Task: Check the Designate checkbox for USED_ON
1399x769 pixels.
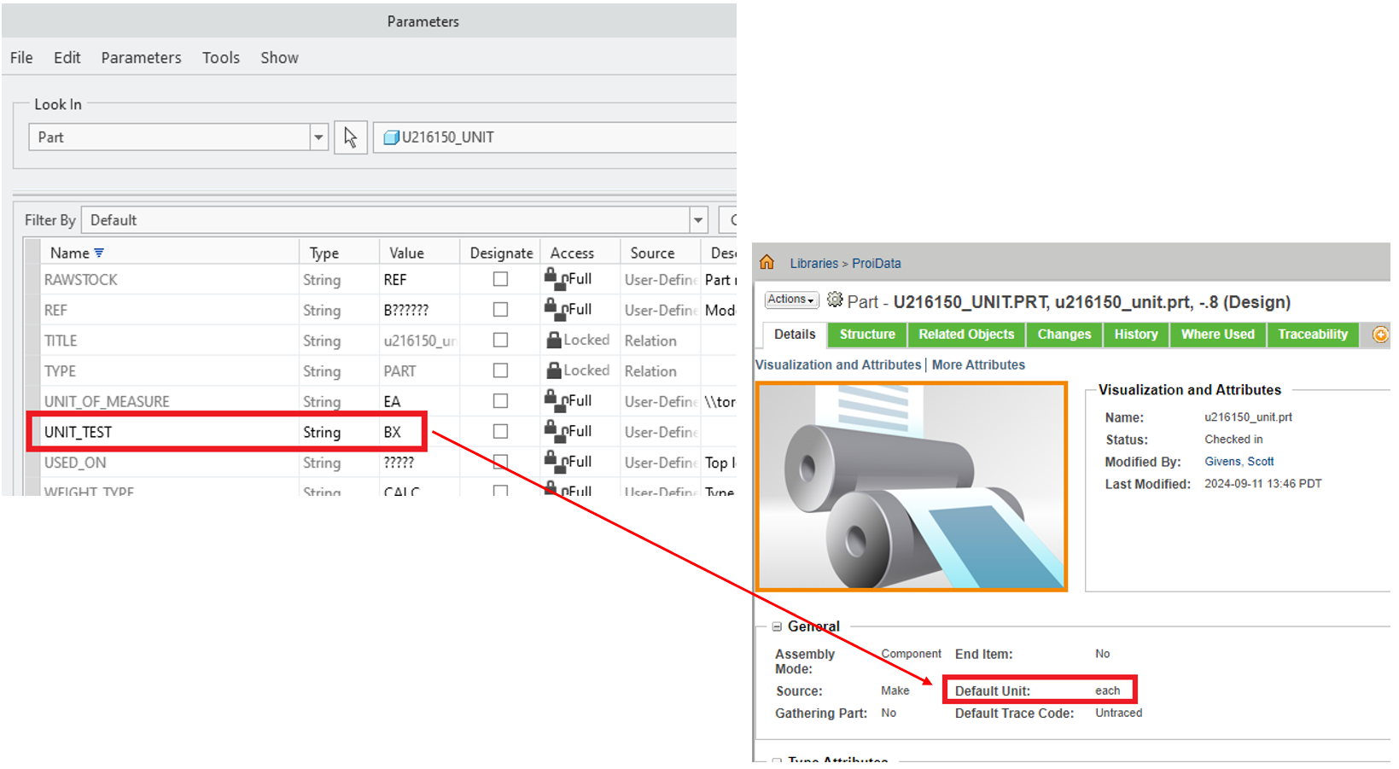Action: 500,462
